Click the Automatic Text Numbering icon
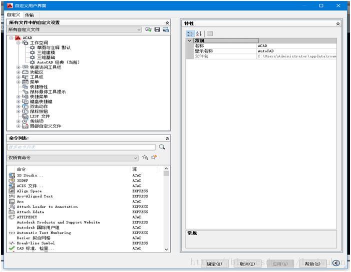 [x=12, y=232]
